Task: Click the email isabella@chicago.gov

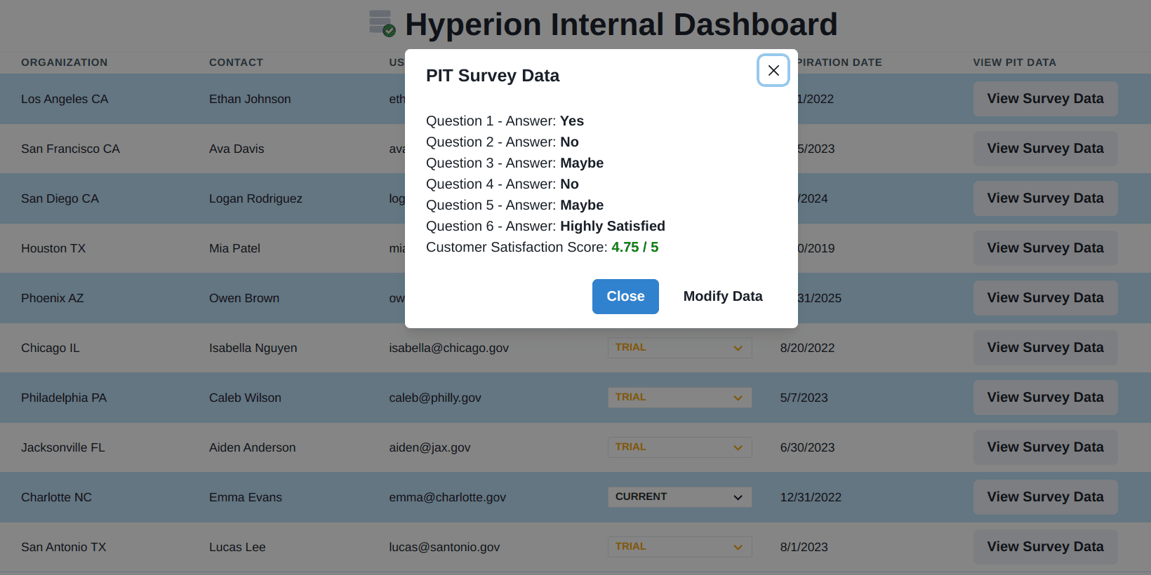Action: coord(448,348)
